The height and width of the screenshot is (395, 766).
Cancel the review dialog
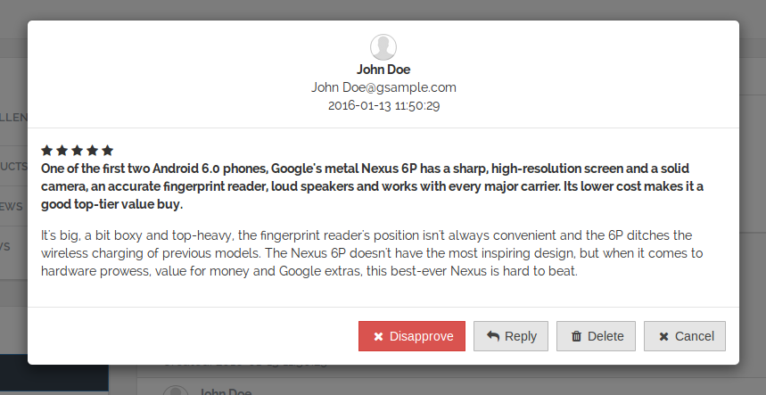coord(685,336)
